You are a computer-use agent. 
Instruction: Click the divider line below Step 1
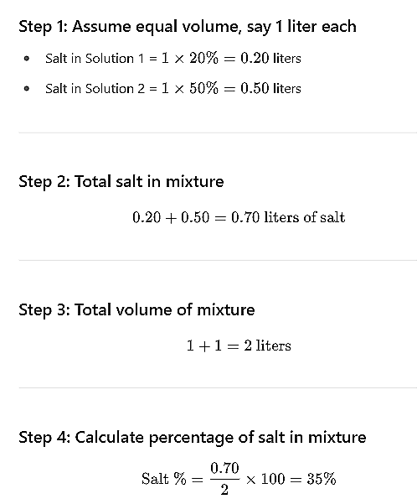coord(218,132)
